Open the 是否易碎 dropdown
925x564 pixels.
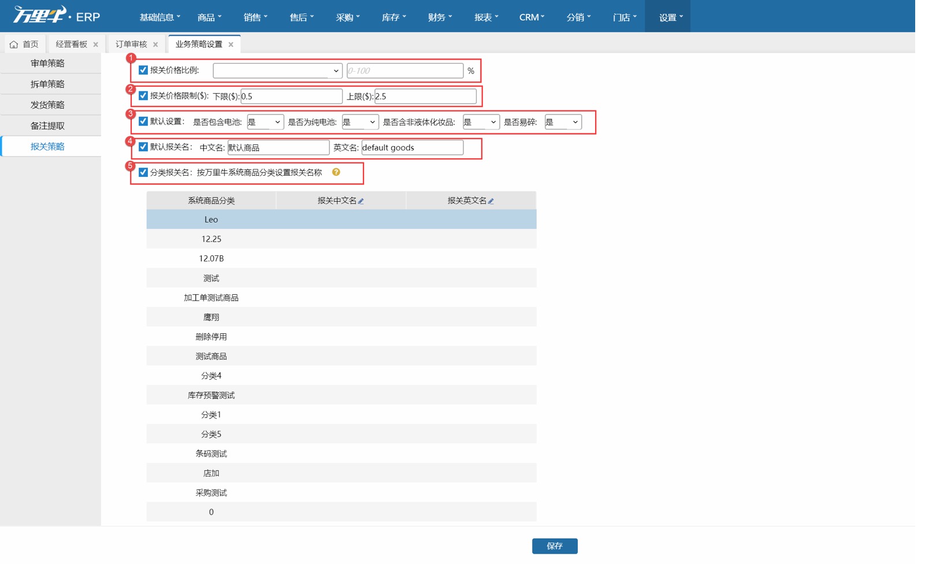tap(563, 122)
